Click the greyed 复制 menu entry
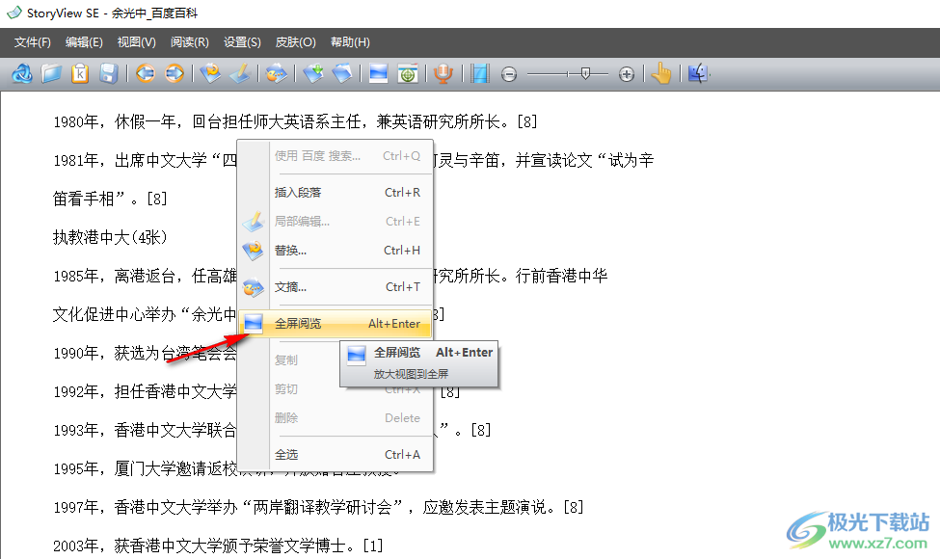The width and height of the screenshot is (940, 559). click(286, 360)
